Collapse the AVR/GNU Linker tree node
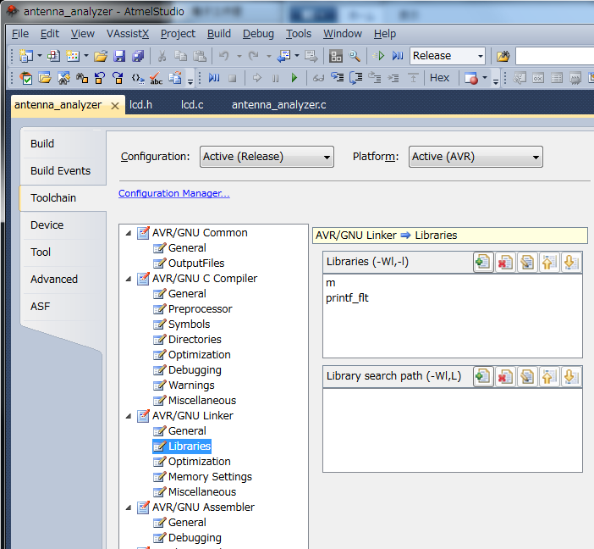The width and height of the screenshot is (594, 549). [129, 416]
